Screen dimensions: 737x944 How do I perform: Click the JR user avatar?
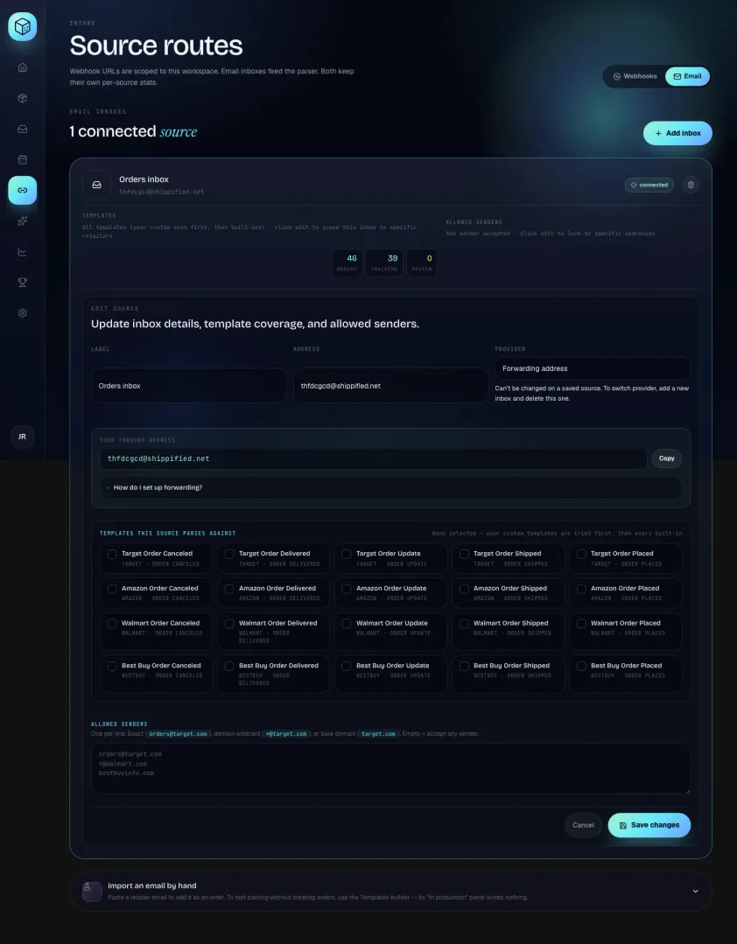pyautogui.click(x=22, y=437)
